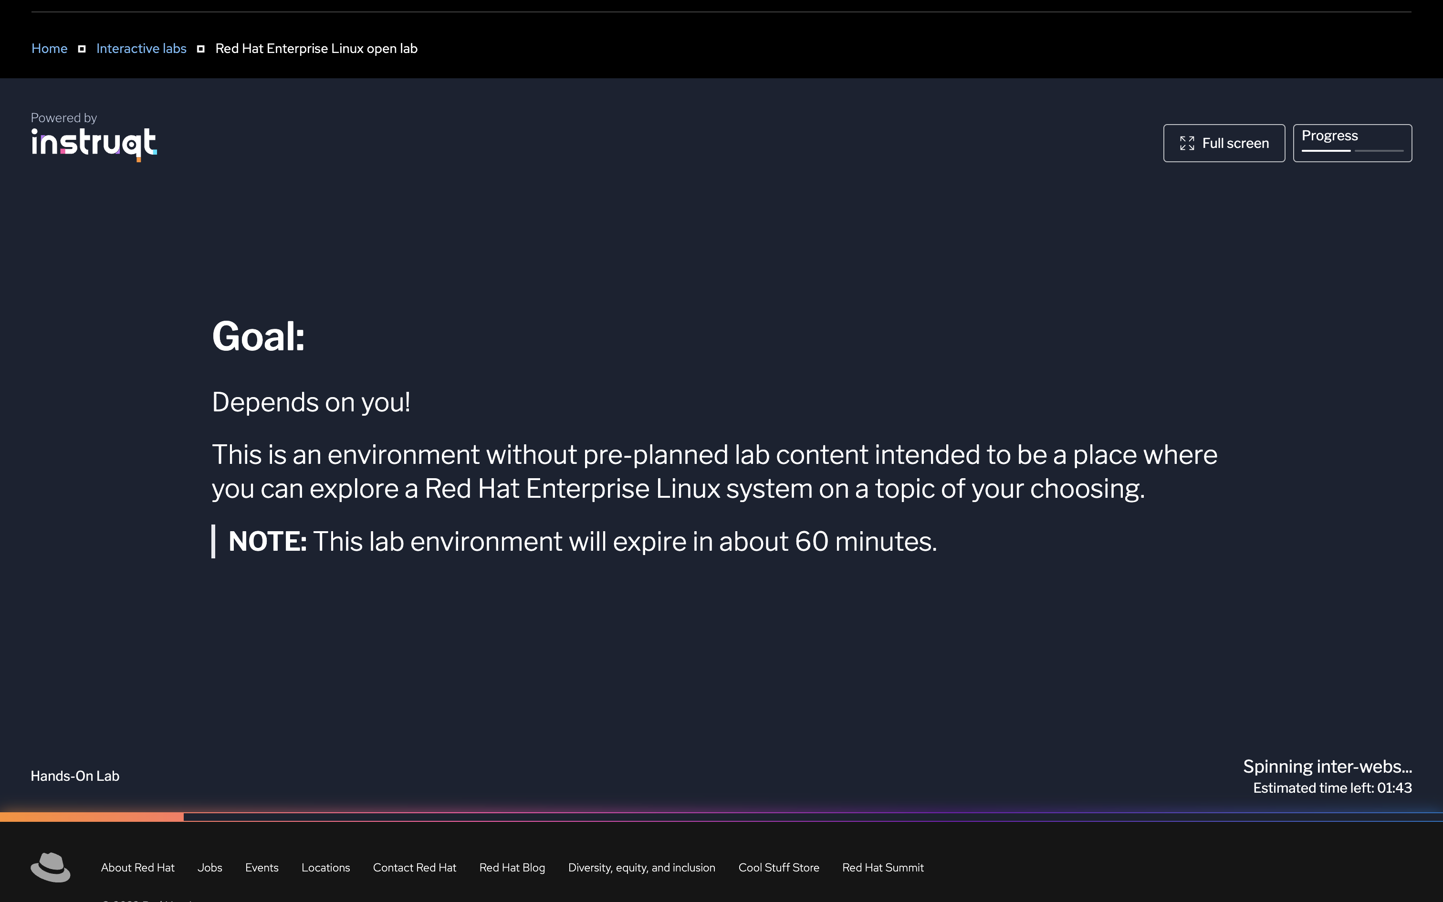The width and height of the screenshot is (1443, 902).
Task: Click the Powered by label
Action: pyautogui.click(x=64, y=118)
